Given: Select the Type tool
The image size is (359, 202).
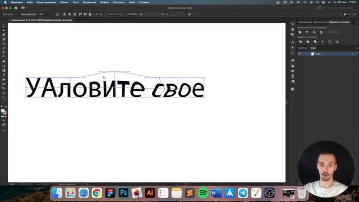Looking at the screenshot, I should [4, 52].
